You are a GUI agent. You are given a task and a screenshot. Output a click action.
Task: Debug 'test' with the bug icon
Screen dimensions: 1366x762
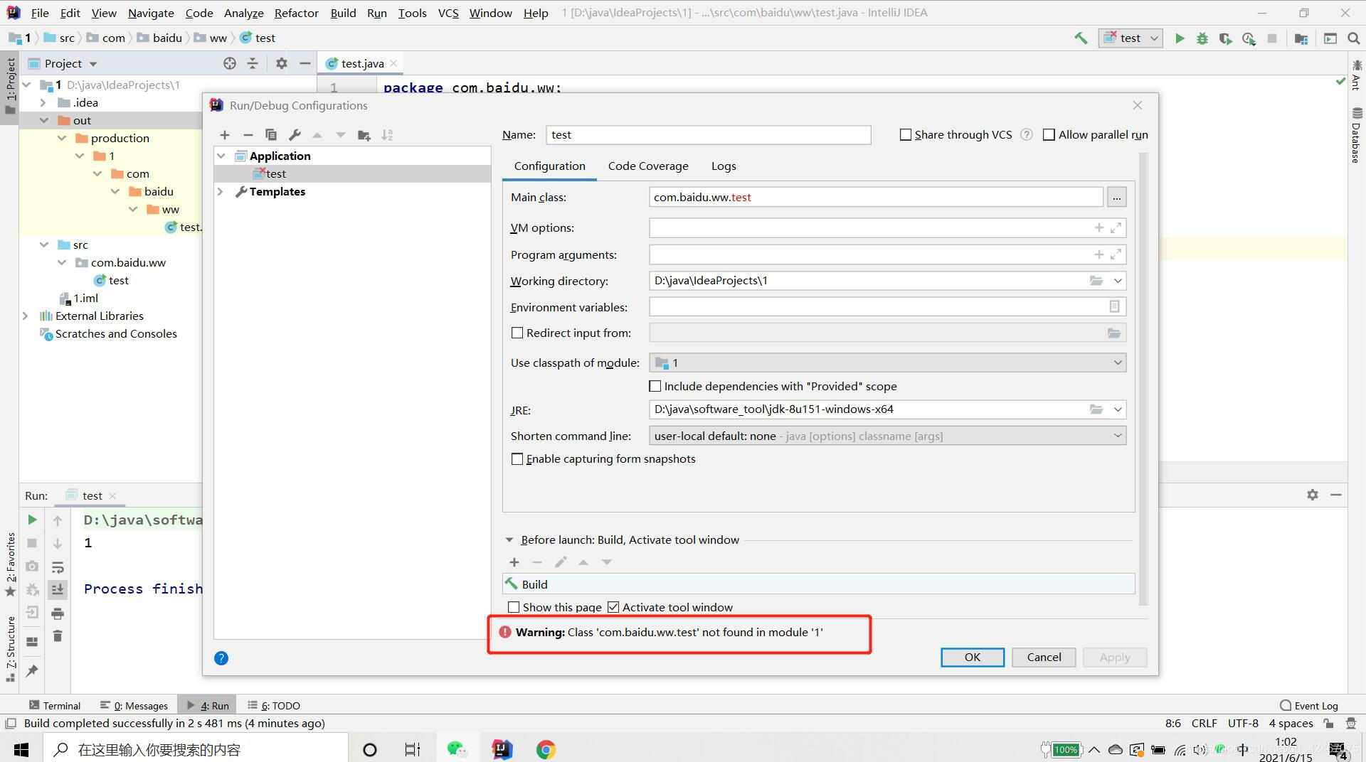pyautogui.click(x=1202, y=38)
